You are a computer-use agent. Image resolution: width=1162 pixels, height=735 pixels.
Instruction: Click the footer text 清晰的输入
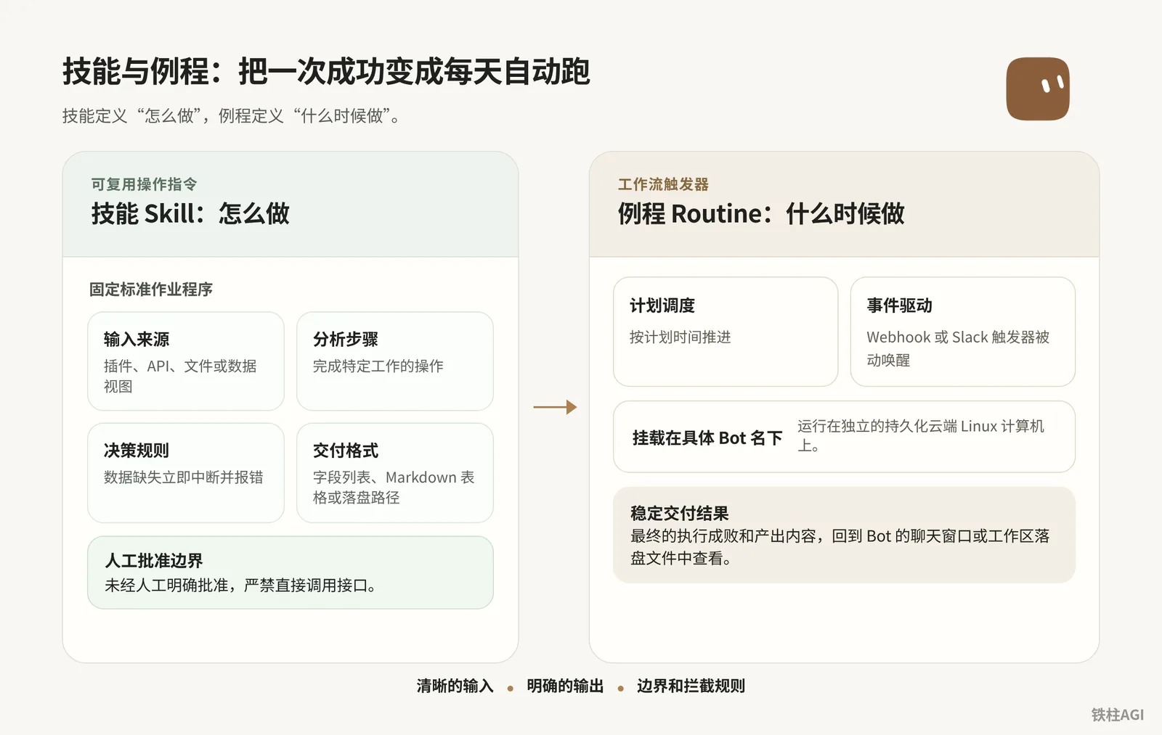(455, 686)
